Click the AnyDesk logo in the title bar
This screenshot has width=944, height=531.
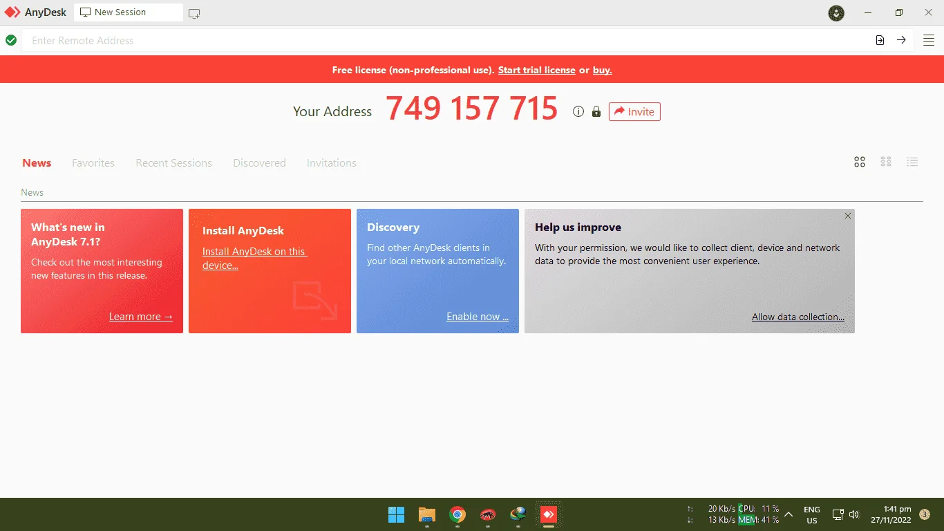pos(12,12)
